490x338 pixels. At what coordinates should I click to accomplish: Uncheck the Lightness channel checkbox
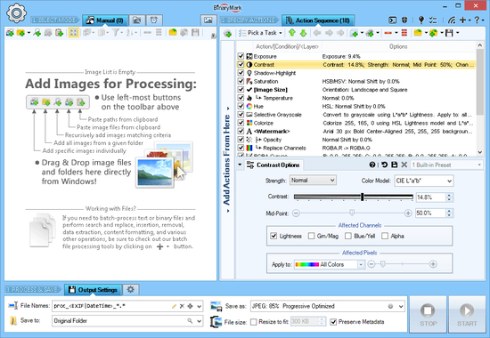point(274,236)
